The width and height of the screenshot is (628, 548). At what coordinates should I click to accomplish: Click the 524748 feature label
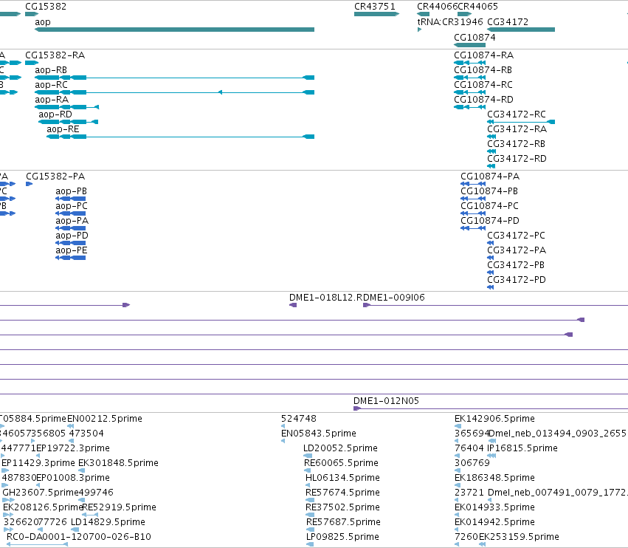pyautogui.click(x=299, y=419)
